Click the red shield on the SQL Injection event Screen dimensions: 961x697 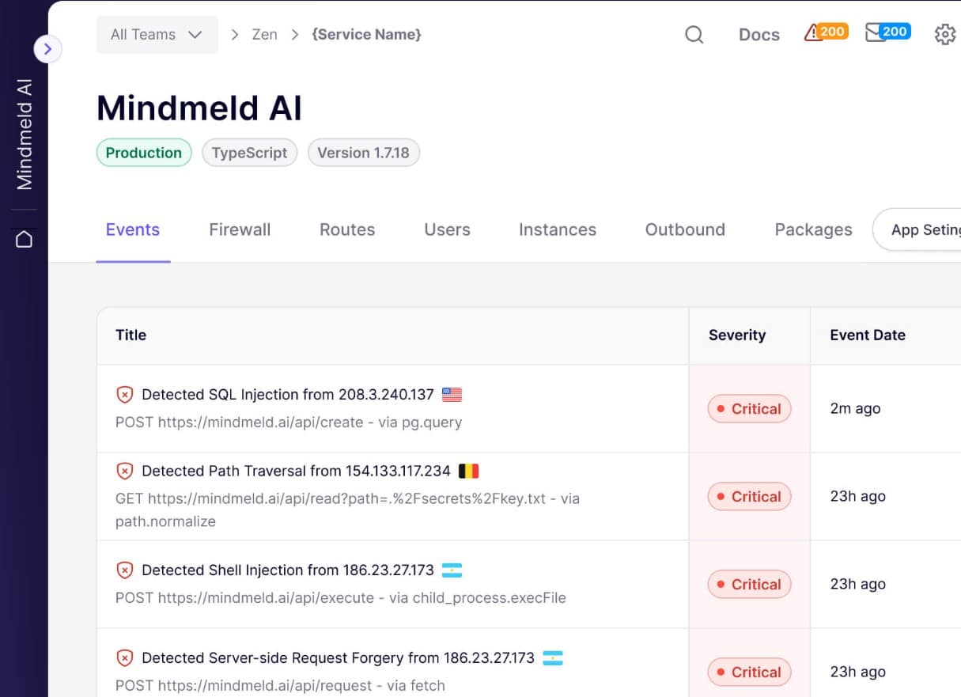(125, 394)
